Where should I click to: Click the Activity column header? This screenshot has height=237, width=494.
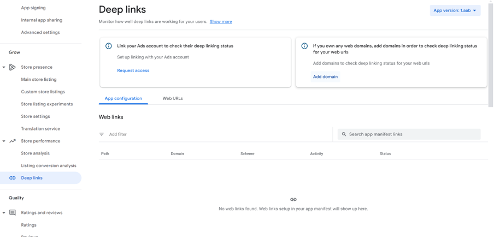click(x=316, y=154)
